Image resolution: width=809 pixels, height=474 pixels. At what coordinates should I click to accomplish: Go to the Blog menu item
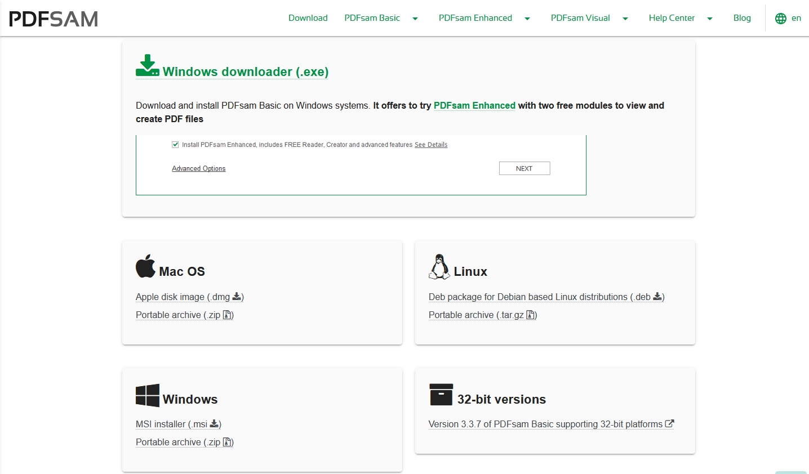click(742, 18)
